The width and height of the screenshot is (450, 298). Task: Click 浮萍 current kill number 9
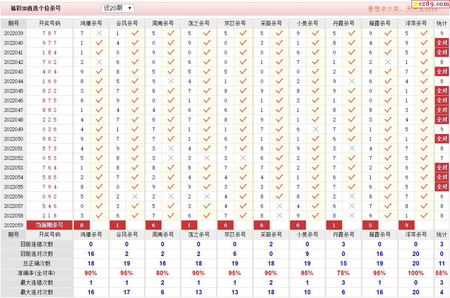point(406,225)
